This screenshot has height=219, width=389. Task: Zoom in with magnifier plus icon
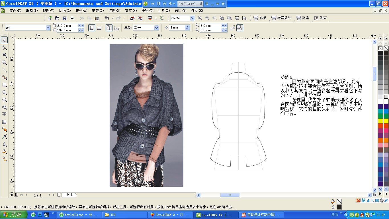(200, 18)
